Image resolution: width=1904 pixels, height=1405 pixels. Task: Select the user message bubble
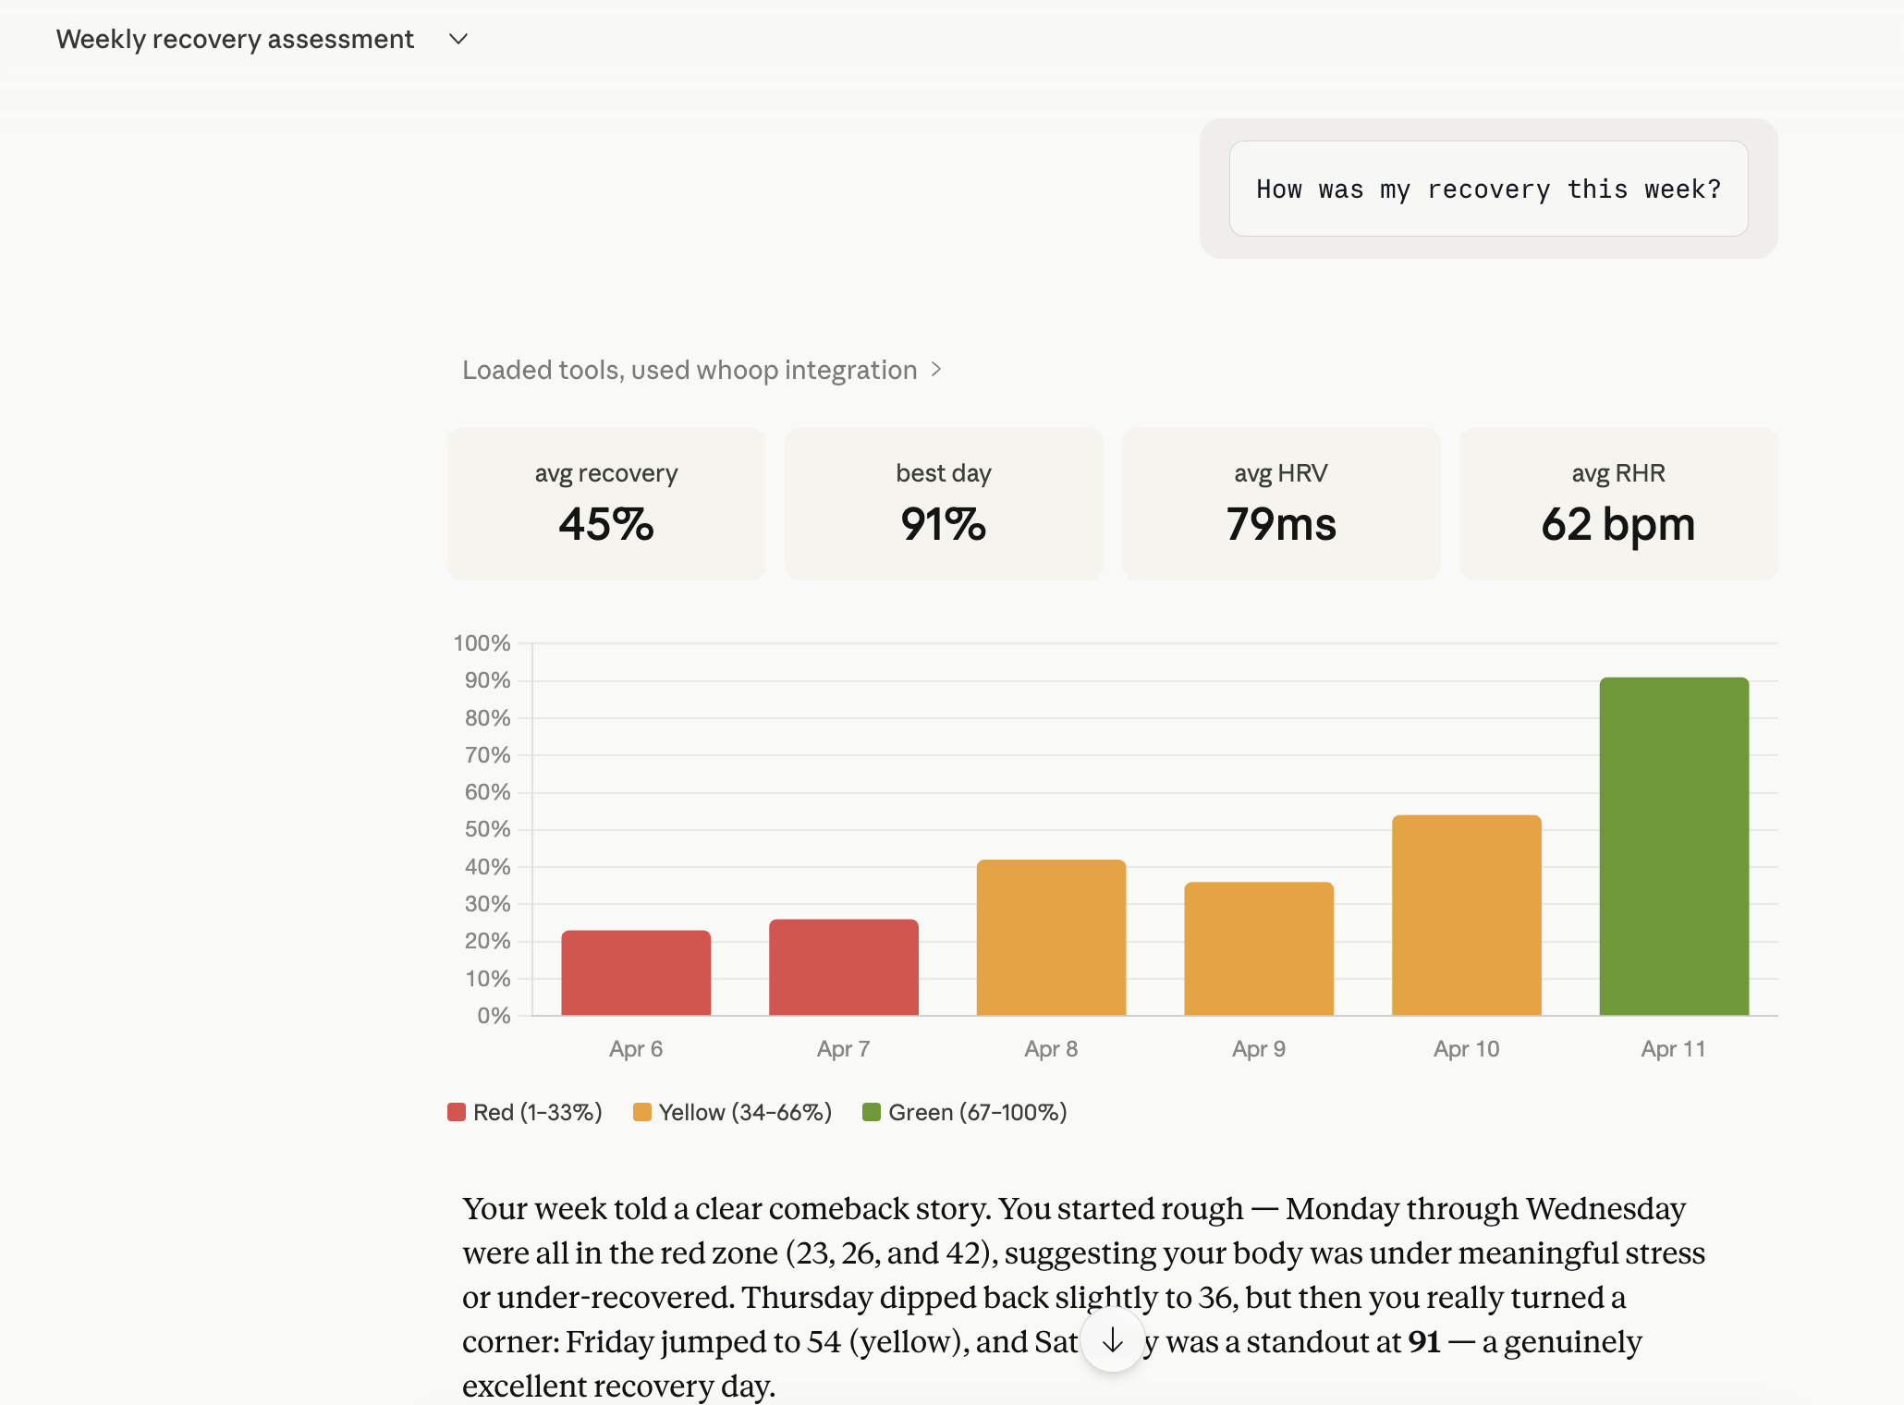point(1487,189)
